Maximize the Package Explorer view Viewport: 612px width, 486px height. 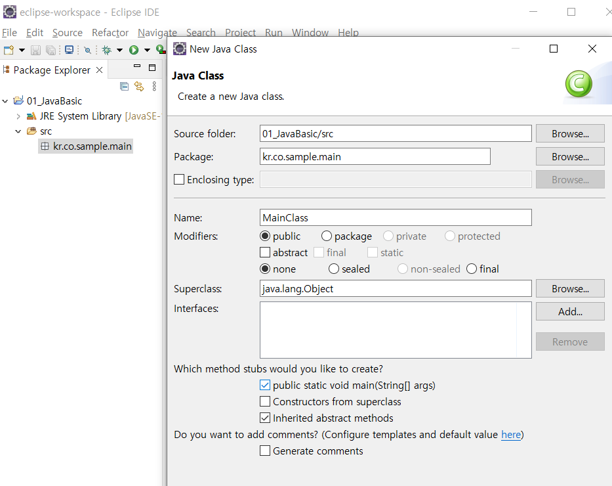pyautogui.click(x=152, y=68)
